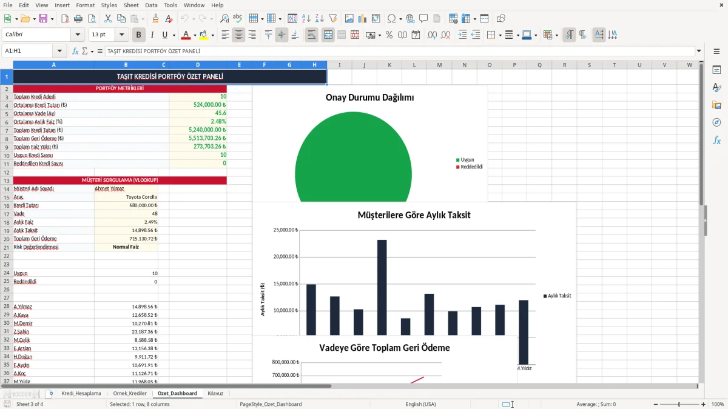Open the Function Wizard
This screenshot has height=409, width=728.
[x=76, y=51]
